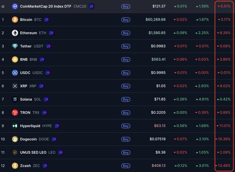Click the XRP coin logo

tap(15, 86)
